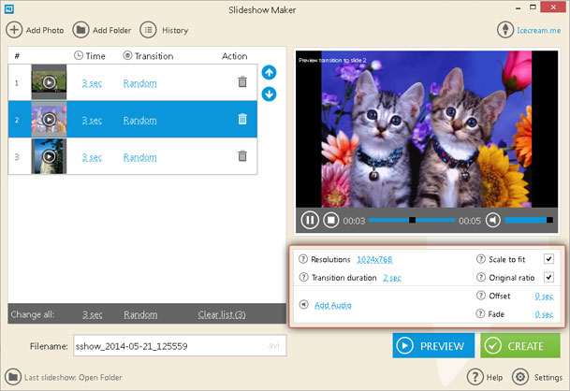The width and height of the screenshot is (570, 391).
Task: Click the help icon beside Transition duration
Action: pos(303,277)
